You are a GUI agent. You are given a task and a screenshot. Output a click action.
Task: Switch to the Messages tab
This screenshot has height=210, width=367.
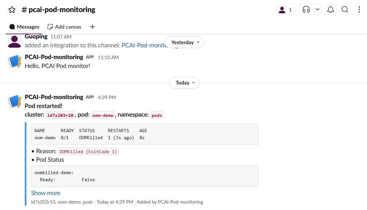coord(24,27)
